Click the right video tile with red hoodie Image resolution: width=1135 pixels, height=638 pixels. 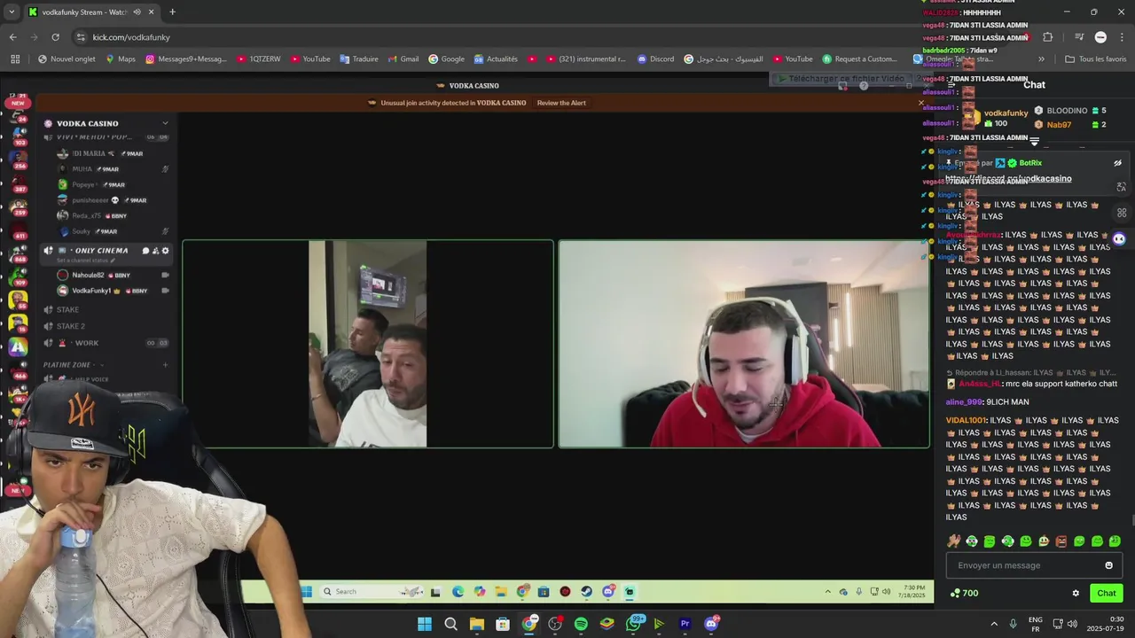point(744,344)
